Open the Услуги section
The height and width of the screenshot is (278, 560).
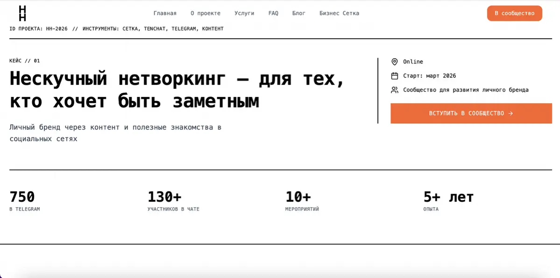click(x=244, y=13)
